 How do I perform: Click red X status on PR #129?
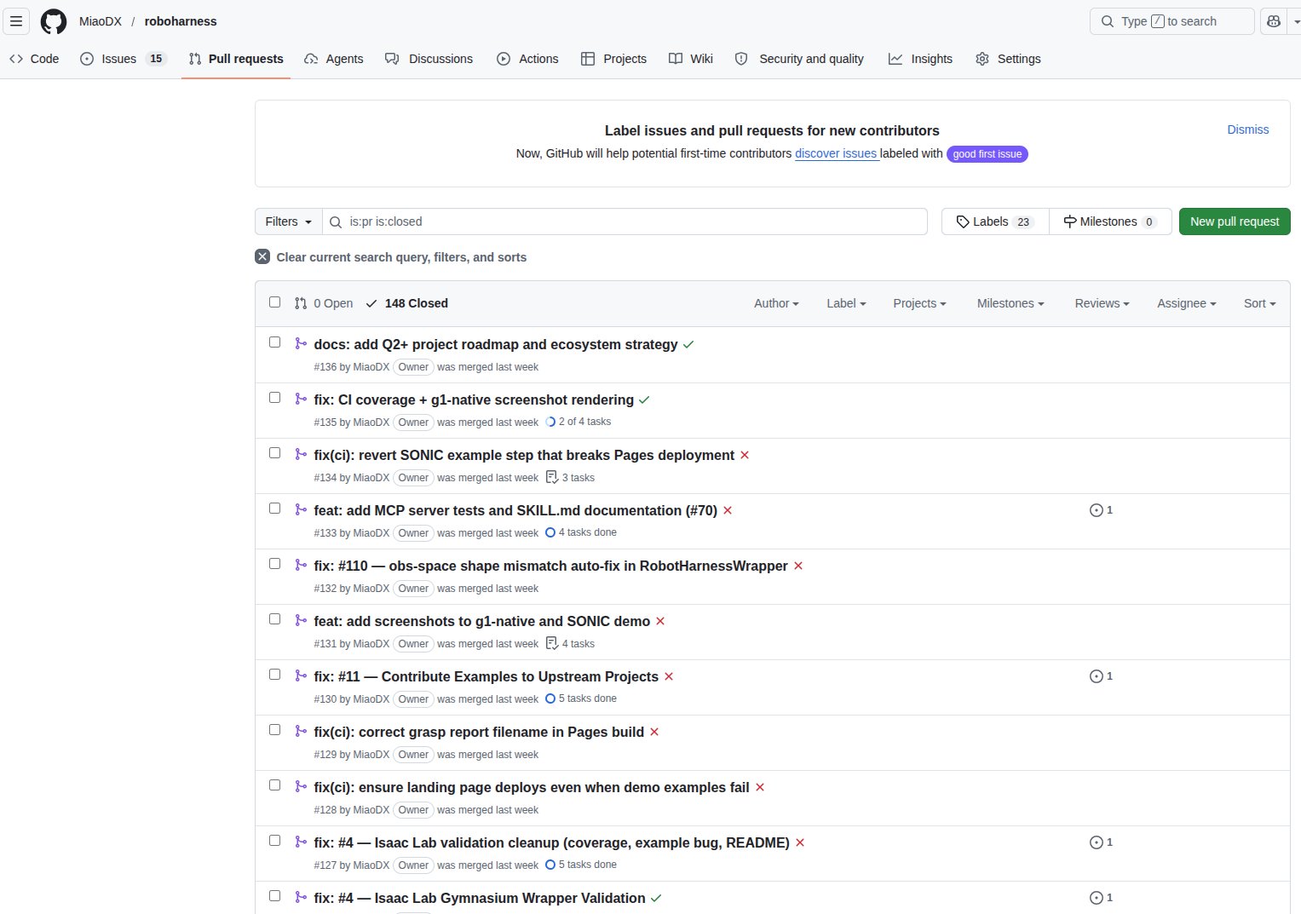click(654, 732)
